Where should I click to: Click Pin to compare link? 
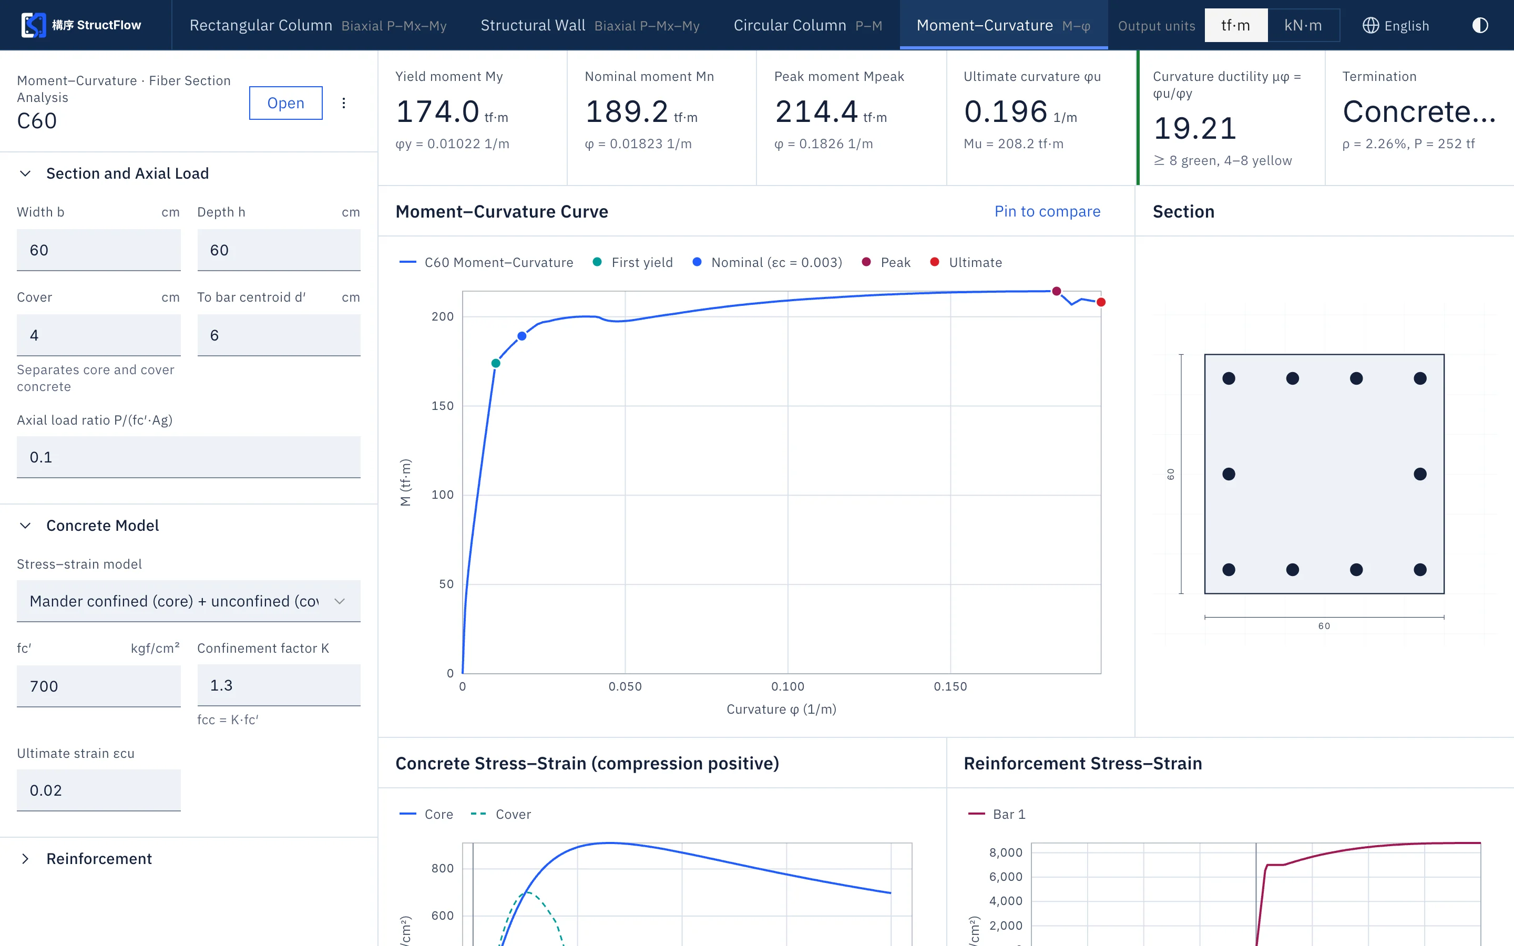tap(1047, 211)
